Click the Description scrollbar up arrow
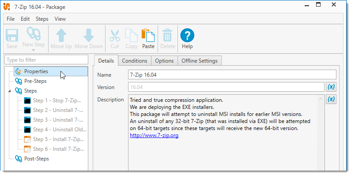This screenshot has height=175, width=351. tap(321, 99)
